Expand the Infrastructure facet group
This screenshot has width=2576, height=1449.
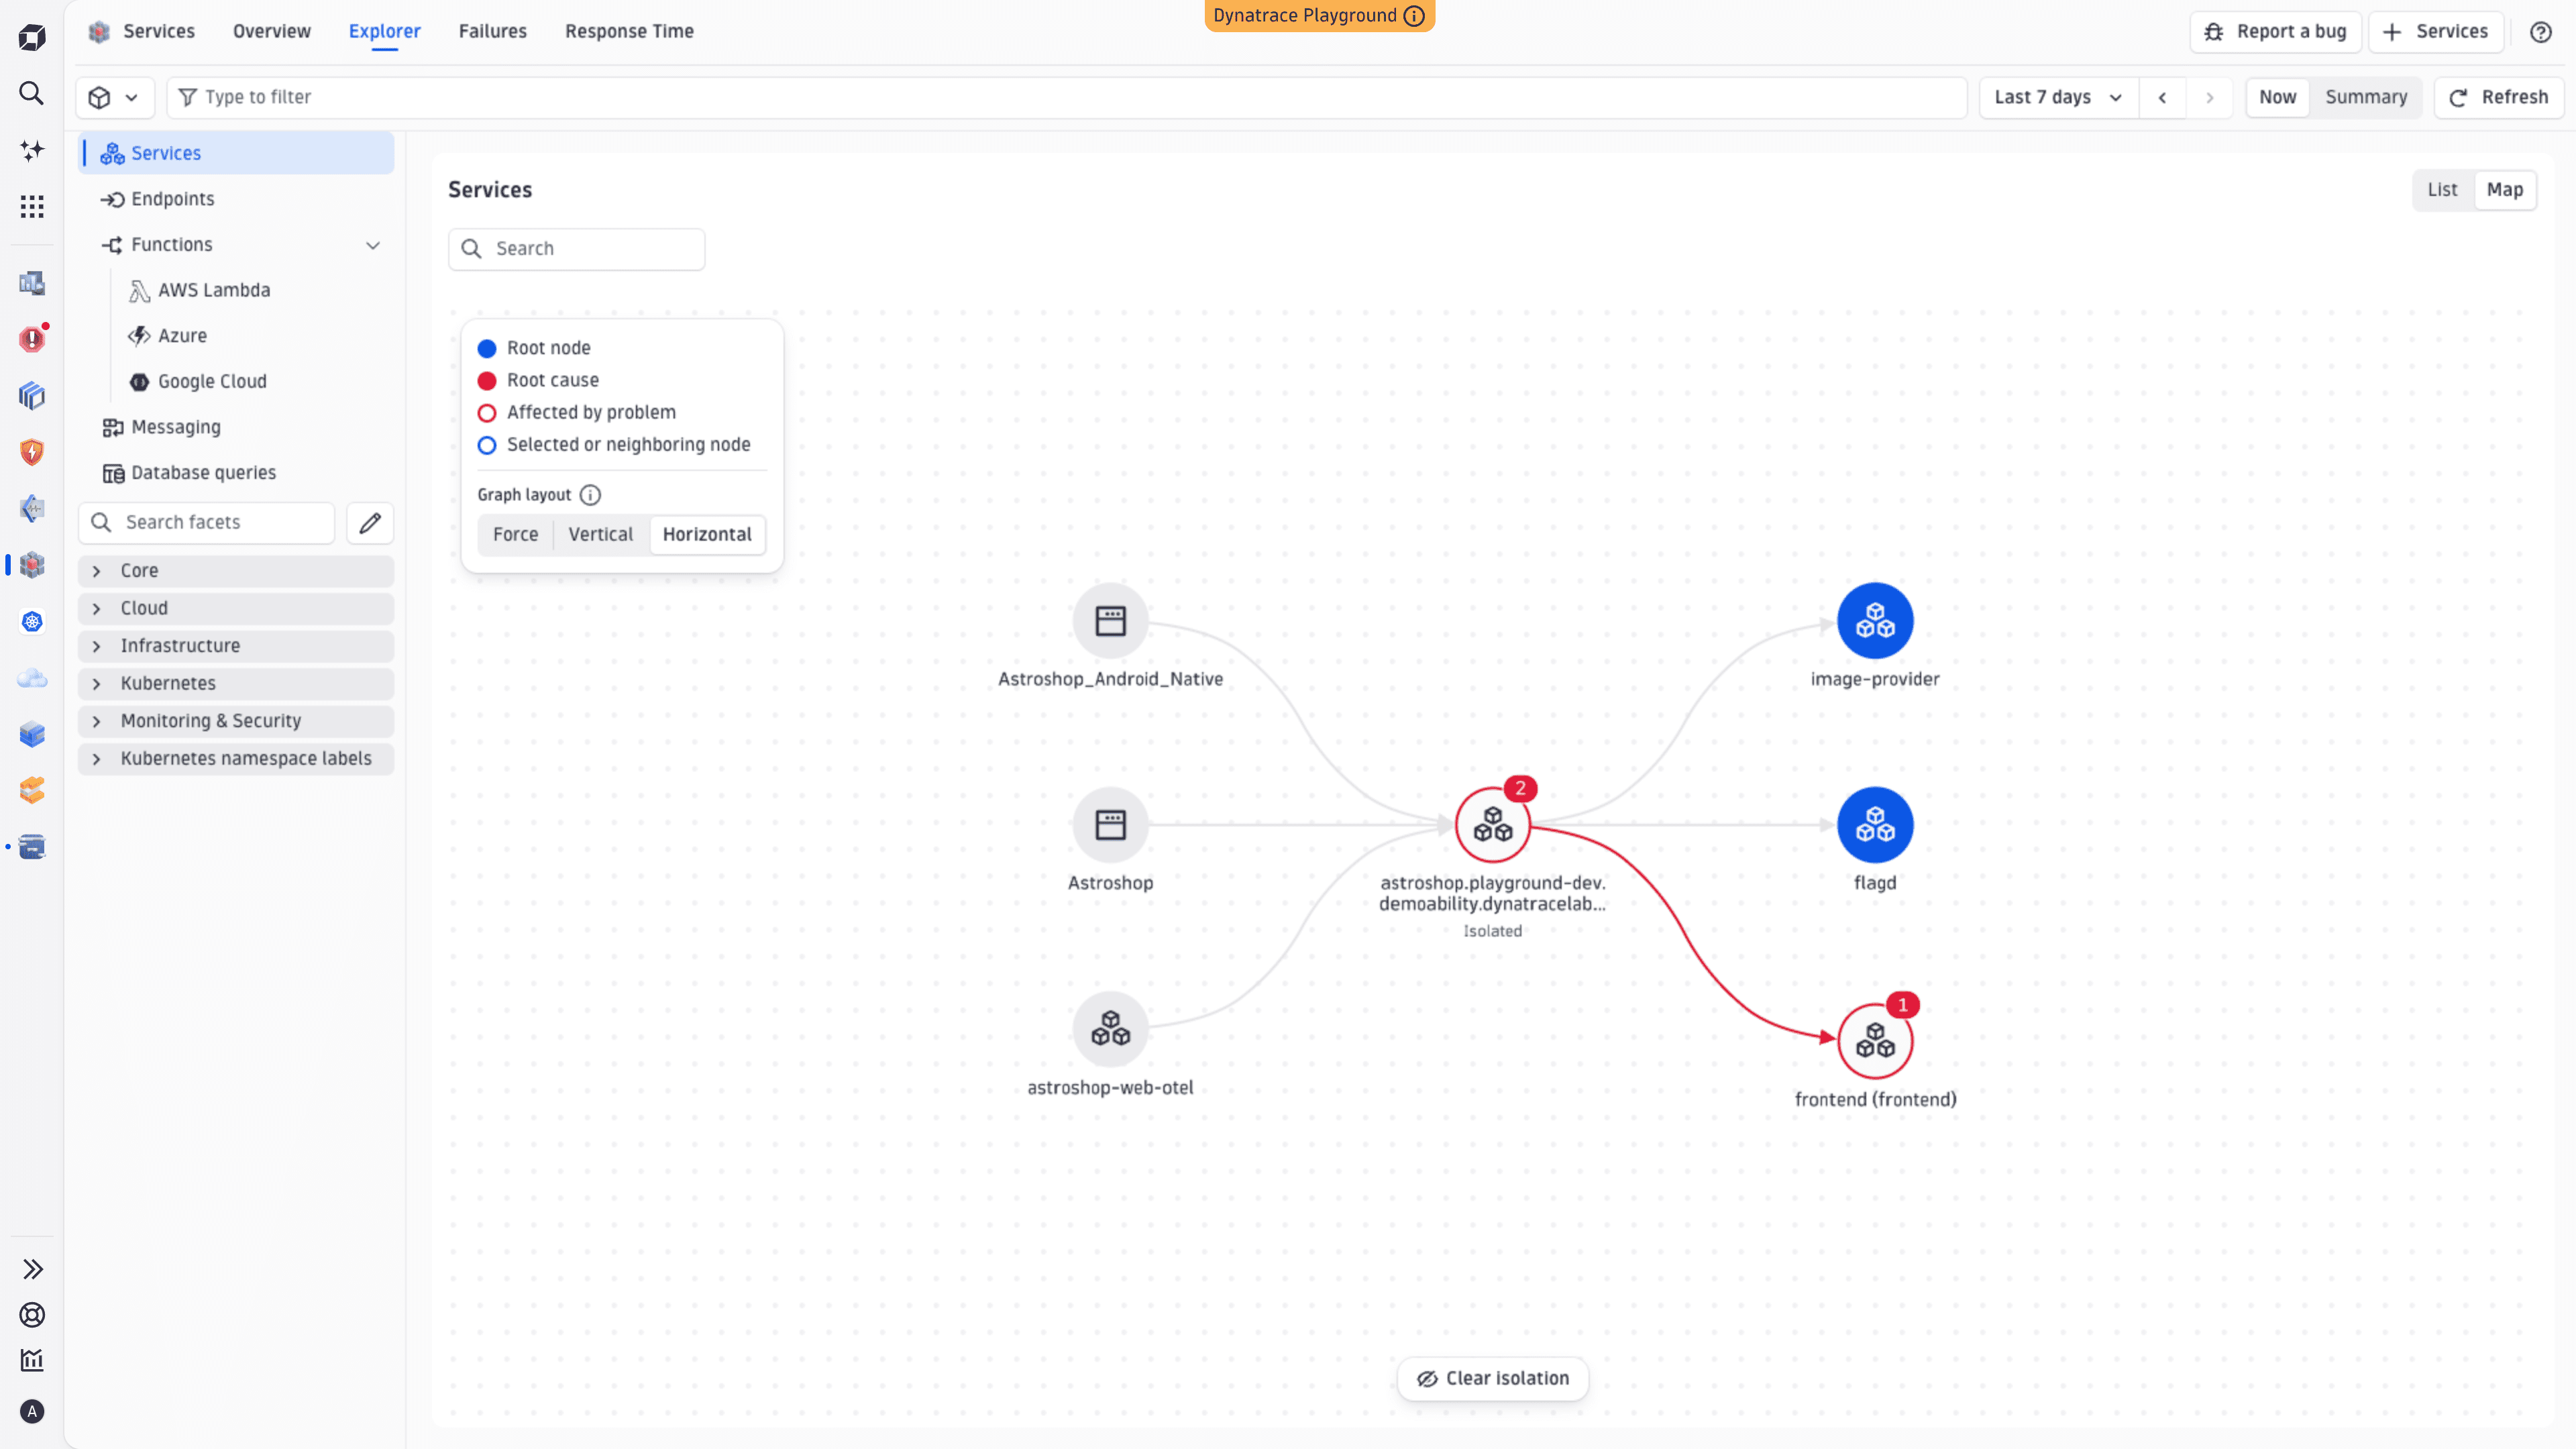click(x=236, y=646)
